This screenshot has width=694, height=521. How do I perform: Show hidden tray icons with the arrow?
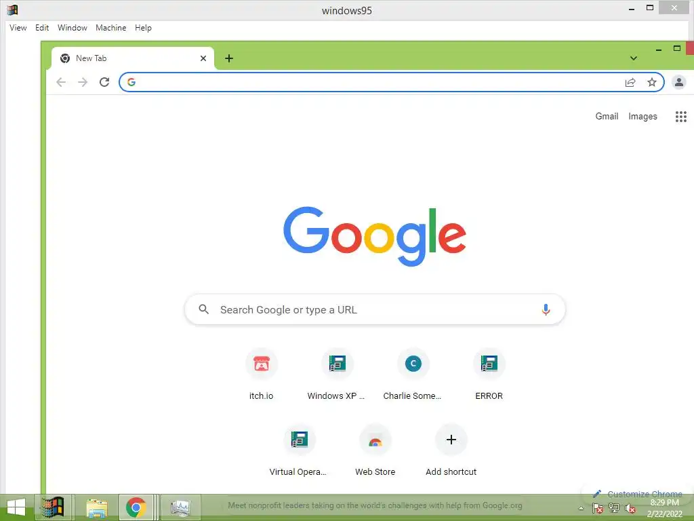point(581,508)
